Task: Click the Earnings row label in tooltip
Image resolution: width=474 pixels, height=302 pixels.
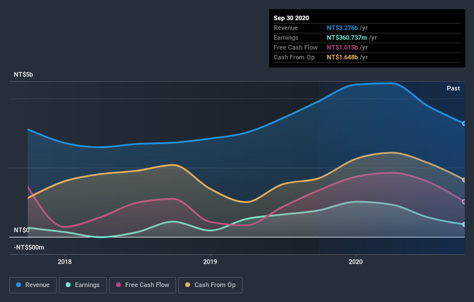Action: tap(286, 37)
